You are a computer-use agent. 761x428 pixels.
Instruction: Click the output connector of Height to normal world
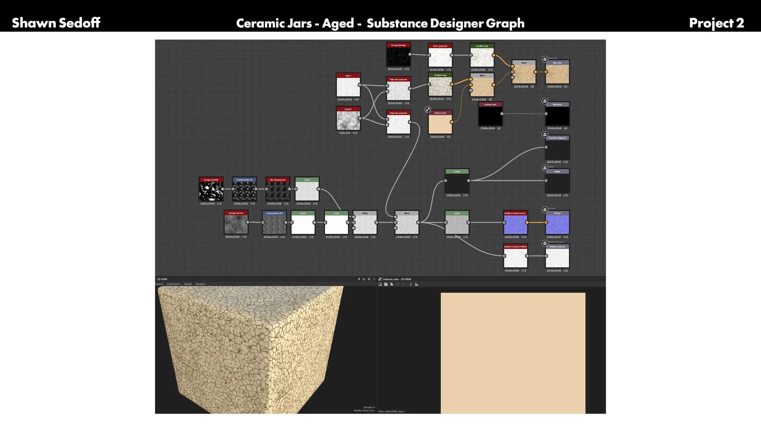pos(527,223)
